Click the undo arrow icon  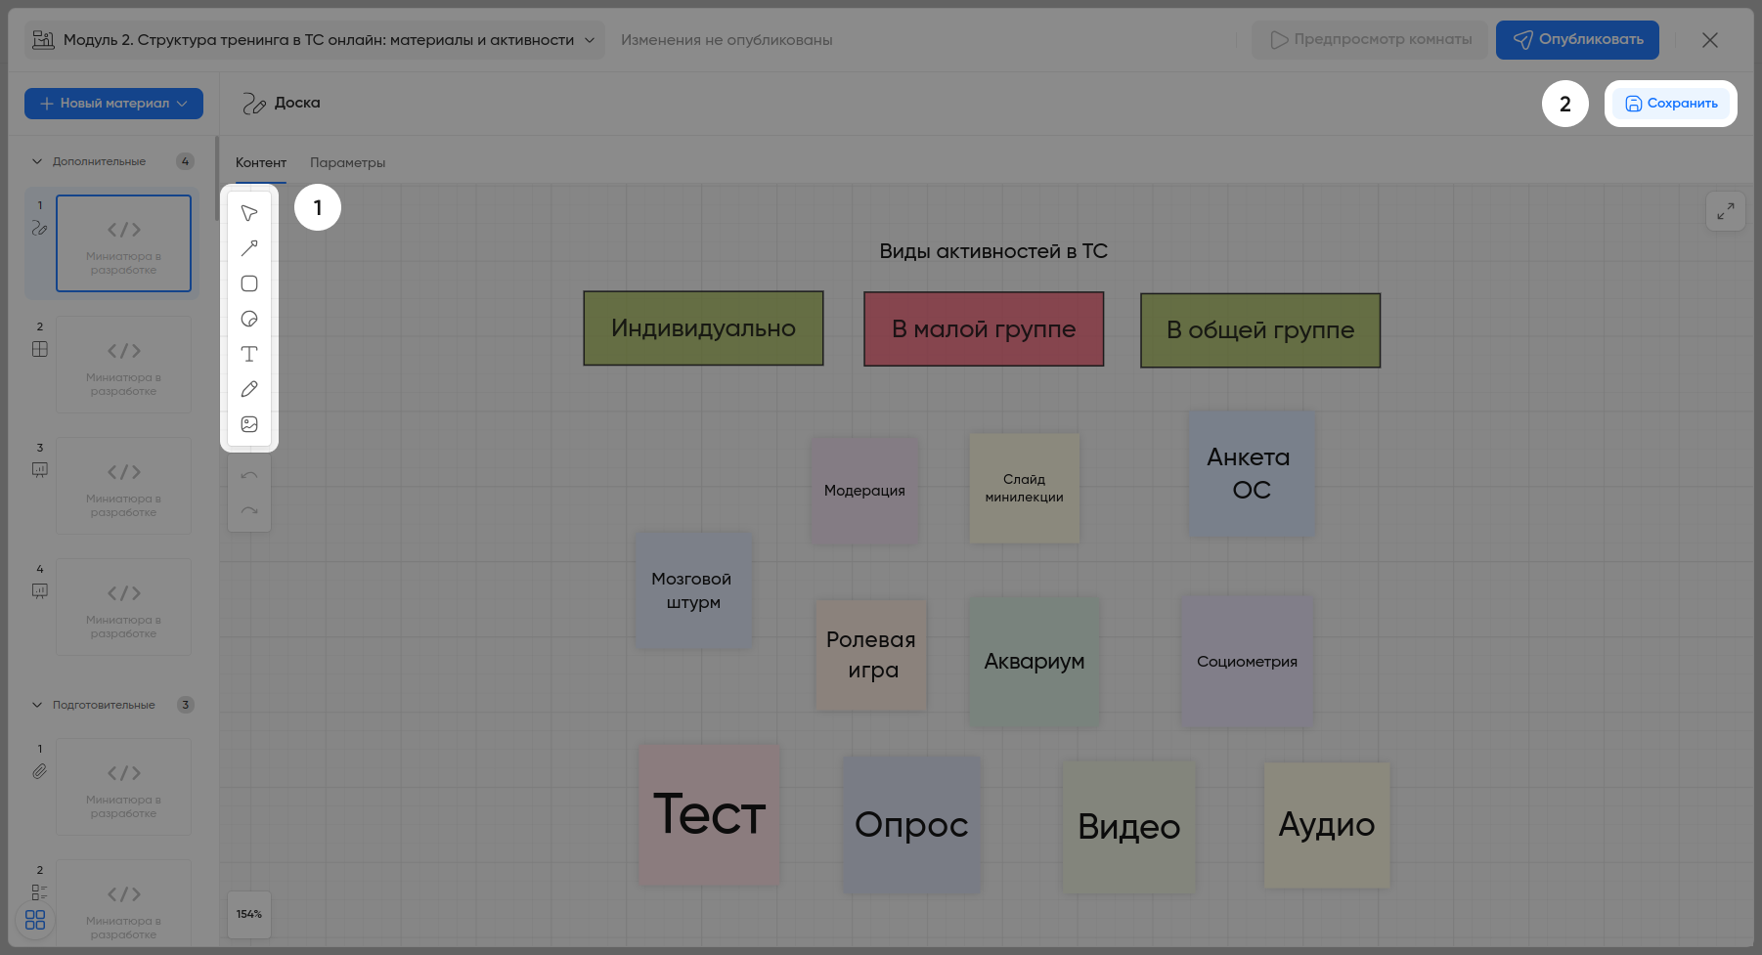coord(249,476)
